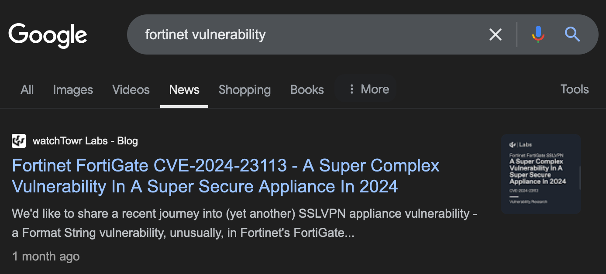Click the watchTowr Labs favicon
The image size is (606, 274).
[x=19, y=141]
